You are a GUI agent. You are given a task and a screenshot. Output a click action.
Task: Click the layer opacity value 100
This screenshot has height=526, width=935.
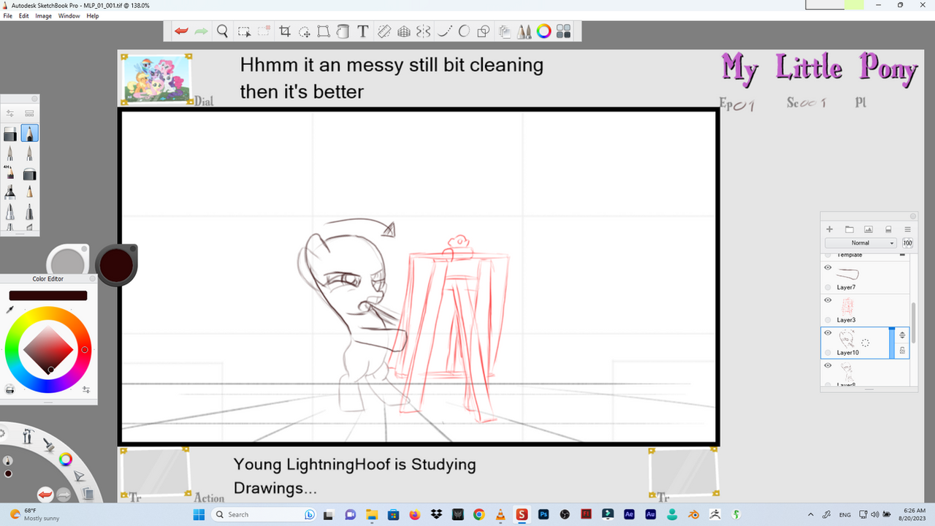coord(907,243)
